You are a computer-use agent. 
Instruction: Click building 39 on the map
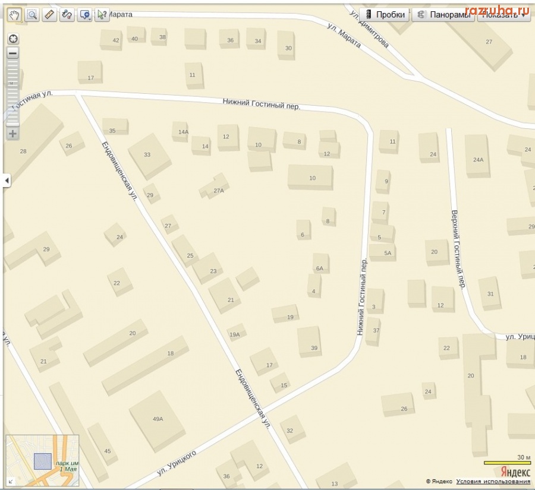tap(310, 343)
